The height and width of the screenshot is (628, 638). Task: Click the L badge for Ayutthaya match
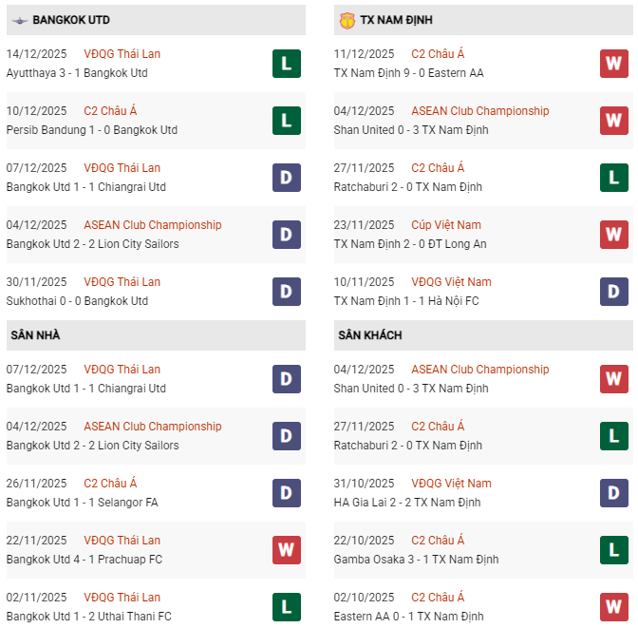point(286,64)
